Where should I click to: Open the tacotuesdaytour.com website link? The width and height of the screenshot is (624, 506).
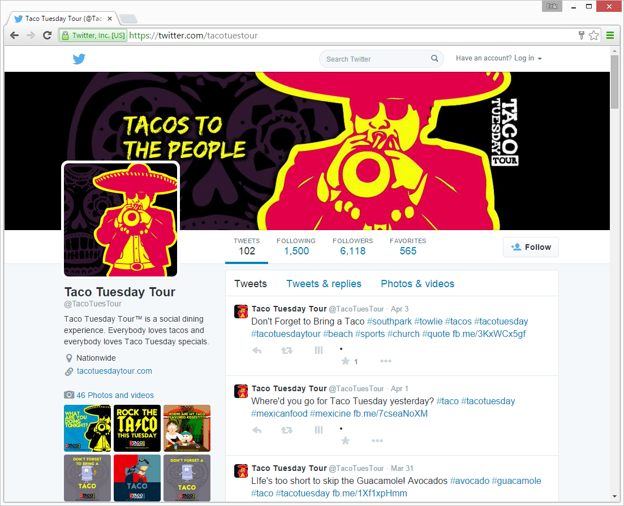[x=114, y=371]
